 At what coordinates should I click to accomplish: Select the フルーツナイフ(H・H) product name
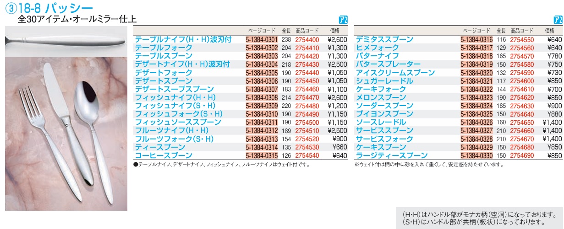(172, 130)
